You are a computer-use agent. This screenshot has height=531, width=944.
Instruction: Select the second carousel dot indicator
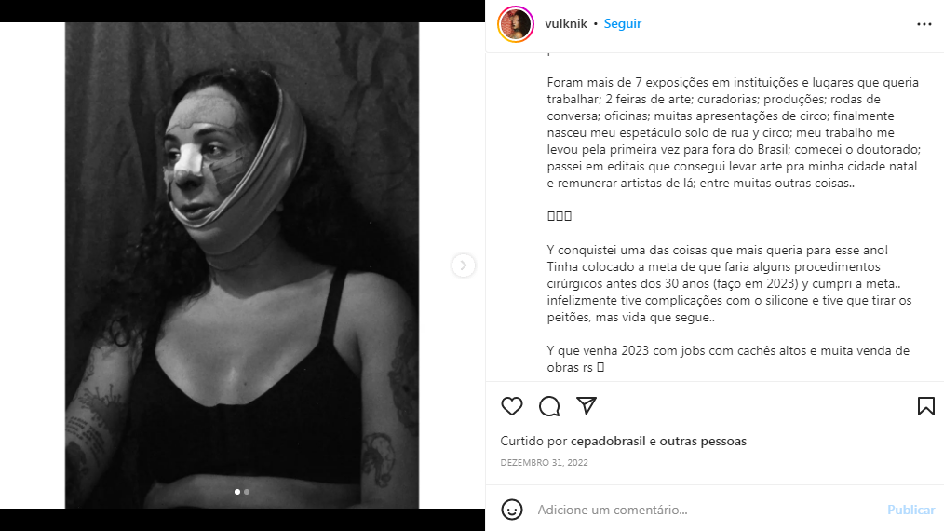point(246,492)
